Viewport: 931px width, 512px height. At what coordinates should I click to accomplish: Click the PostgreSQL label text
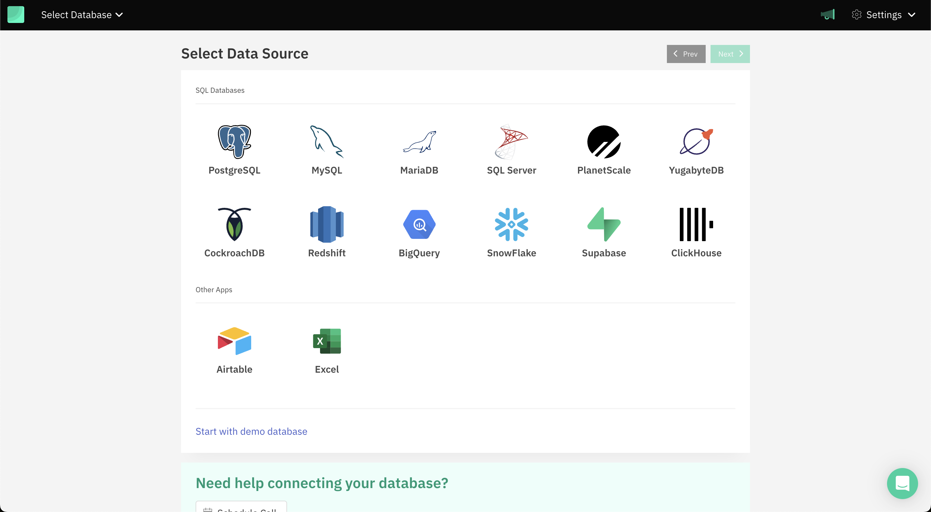click(x=234, y=170)
